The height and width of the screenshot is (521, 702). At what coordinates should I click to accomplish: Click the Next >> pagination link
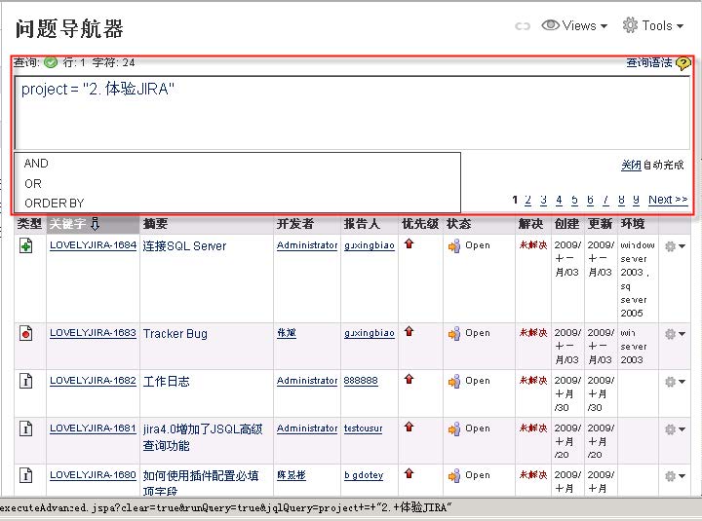click(668, 200)
